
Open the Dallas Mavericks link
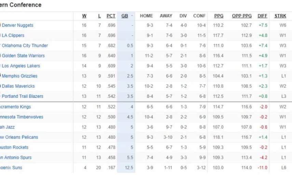click(x=18, y=86)
